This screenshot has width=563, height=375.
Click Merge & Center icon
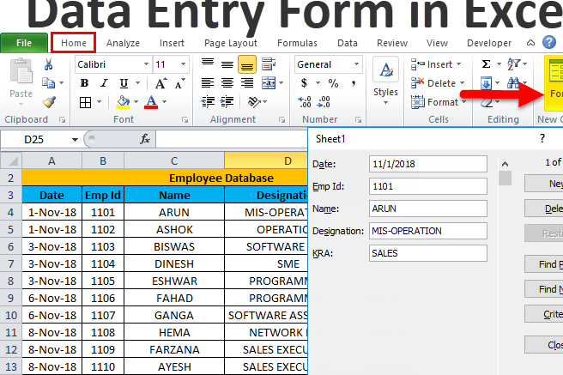pos(269,83)
